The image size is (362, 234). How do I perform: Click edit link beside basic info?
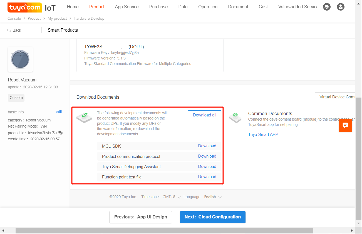(x=59, y=112)
